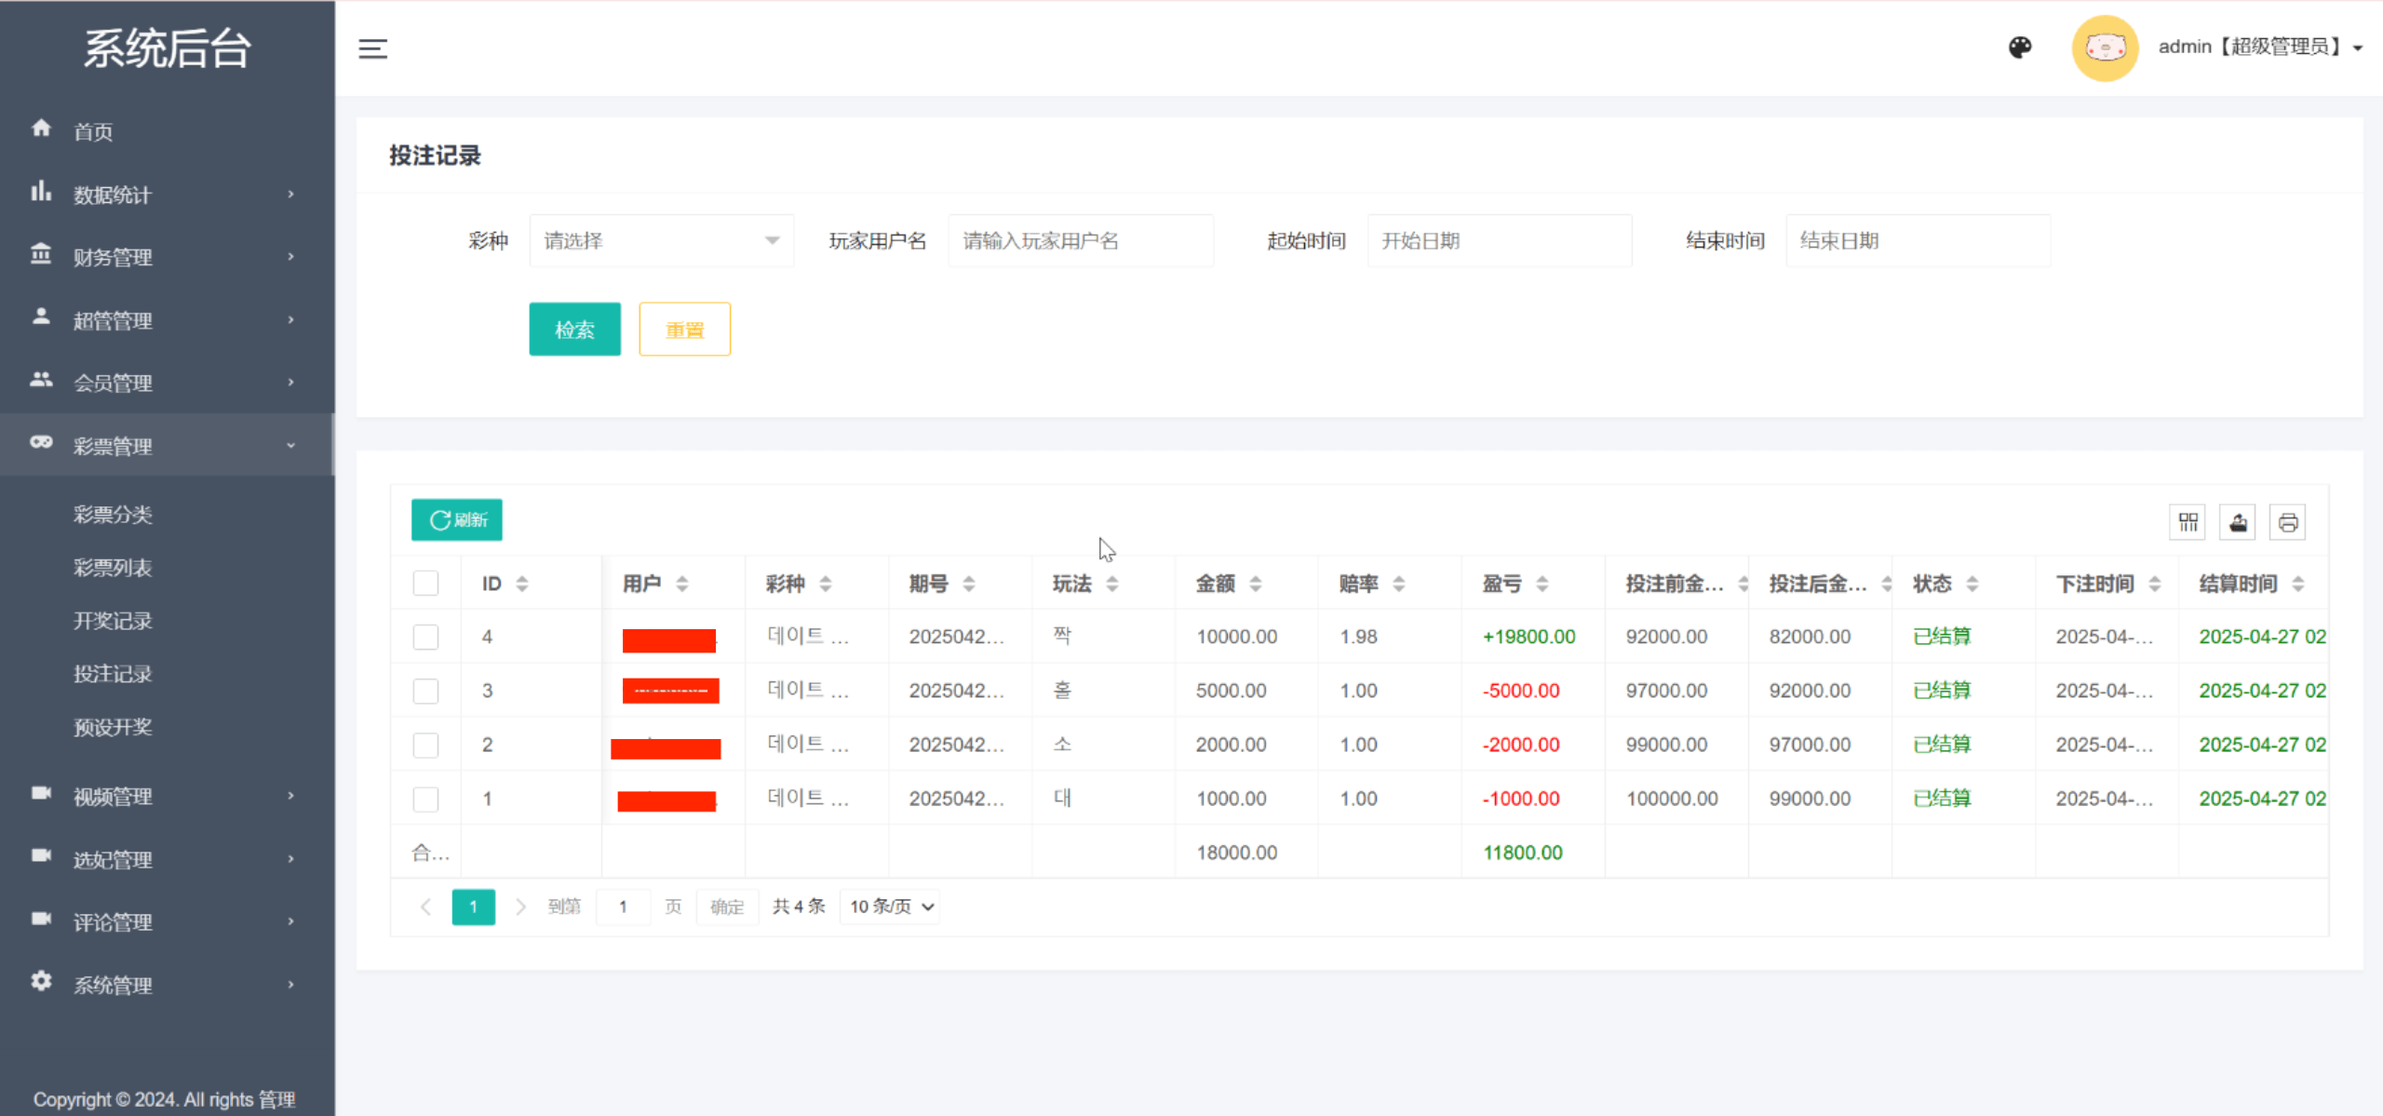
Task: Click the 刷新 refresh button
Action: tap(457, 520)
